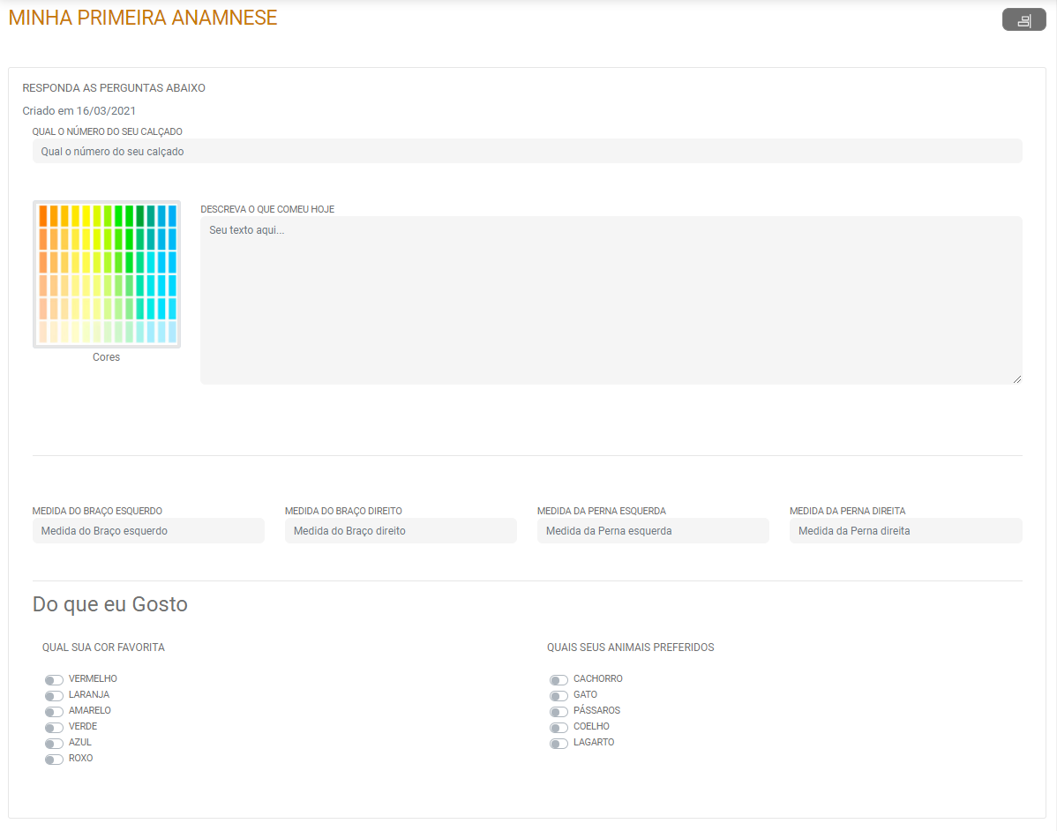1057x831 pixels.
Task: Click the Medida do Braço esquerdo field
Action: (x=148, y=531)
